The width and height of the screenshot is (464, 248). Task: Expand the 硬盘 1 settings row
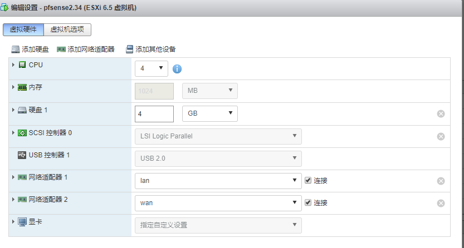tap(13, 110)
